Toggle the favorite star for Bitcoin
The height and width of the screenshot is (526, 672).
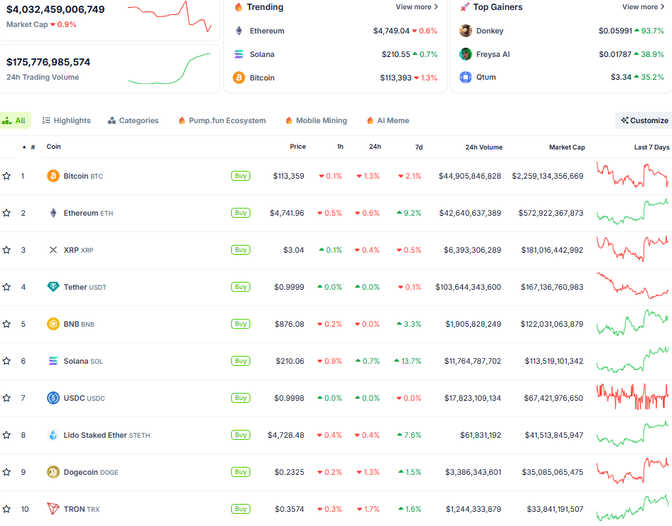8,175
